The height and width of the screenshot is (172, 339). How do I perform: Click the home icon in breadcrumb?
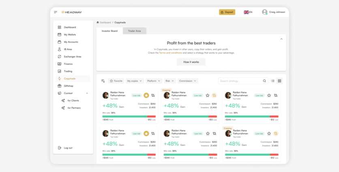coord(98,22)
